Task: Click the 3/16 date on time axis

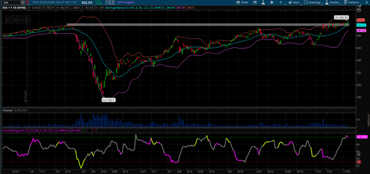Action: [103, 172]
